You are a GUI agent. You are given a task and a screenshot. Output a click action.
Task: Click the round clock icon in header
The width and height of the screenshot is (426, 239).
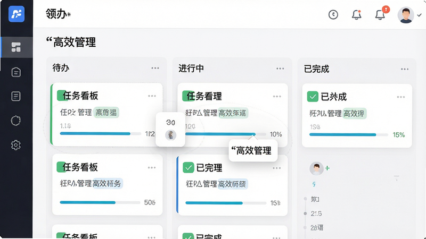333,14
